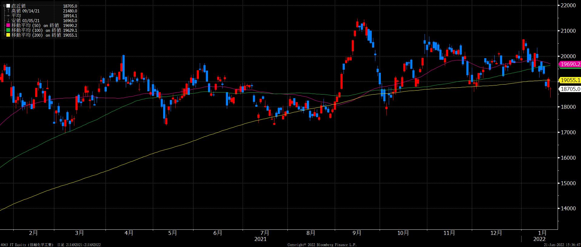The image size is (581, 247).
Task: Click the Bloomberg Finance copyright text
Action: [322, 245]
